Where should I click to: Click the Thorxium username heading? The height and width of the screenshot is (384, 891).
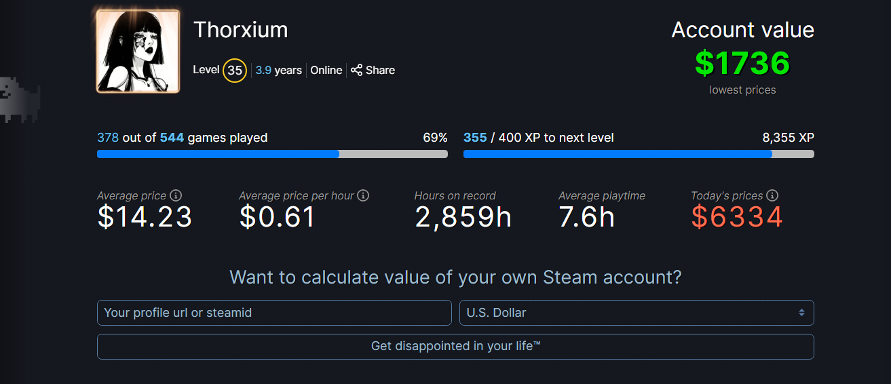[241, 30]
